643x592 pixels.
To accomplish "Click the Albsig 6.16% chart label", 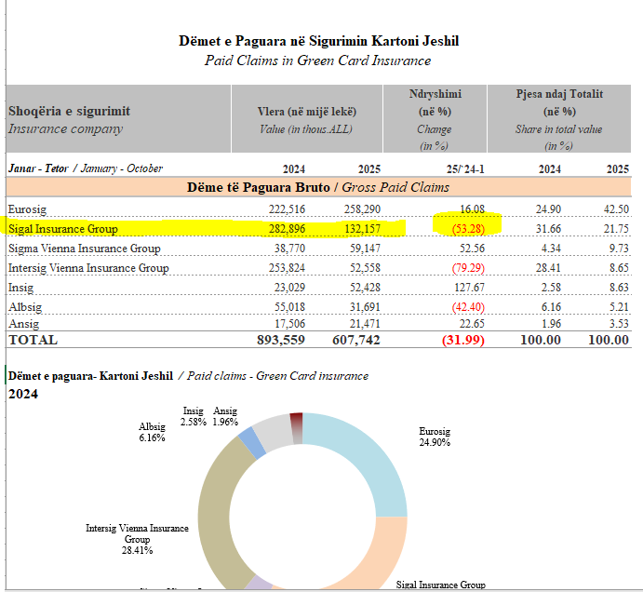I will click(x=153, y=432).
